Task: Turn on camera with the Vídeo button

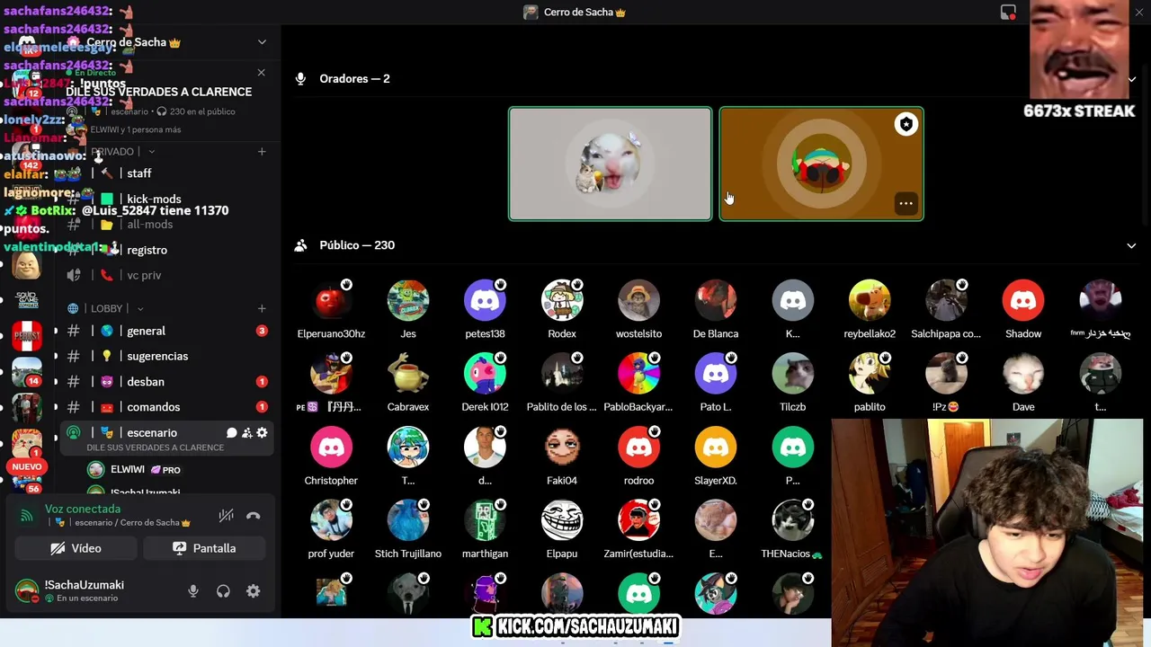Action: [x=76, y=548]
